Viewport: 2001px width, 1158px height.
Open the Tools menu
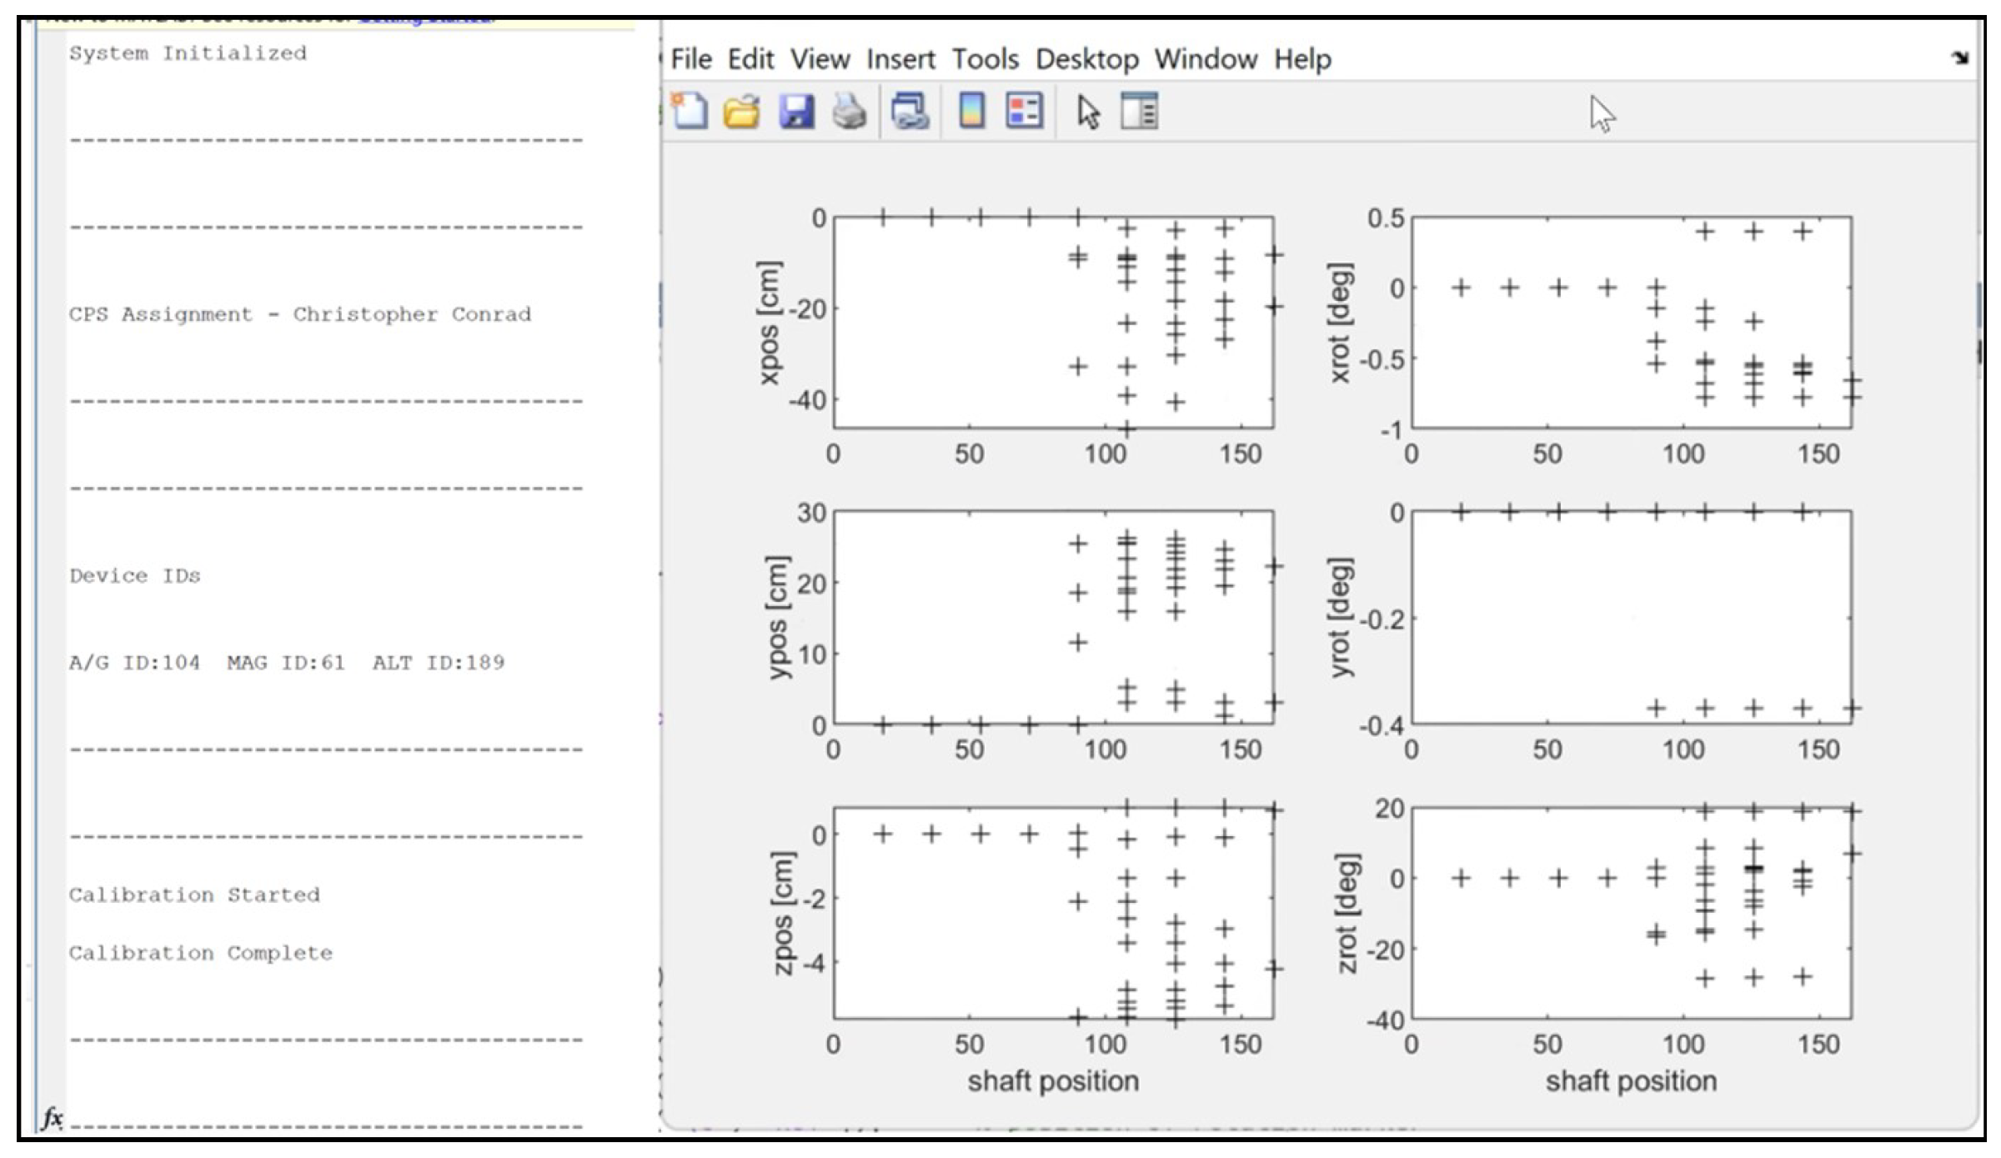coord(985,59)
